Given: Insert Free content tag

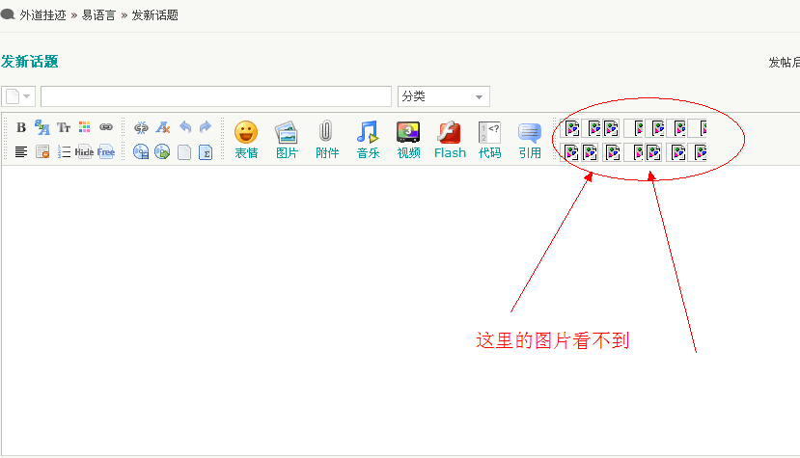Looking at the screenshot, I should click(x=106, y=152).
